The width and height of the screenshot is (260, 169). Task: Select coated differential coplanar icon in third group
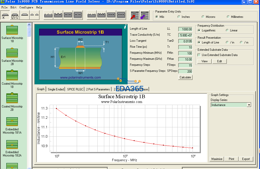pyautogui.click(x=101, y=15)
